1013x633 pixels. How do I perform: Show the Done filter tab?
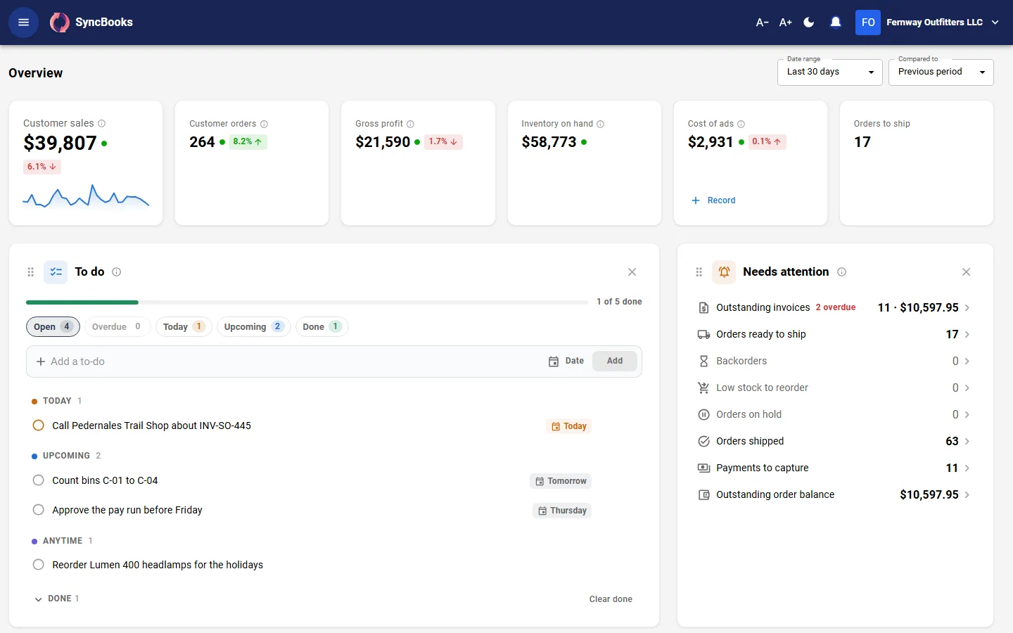pos(321,327)
